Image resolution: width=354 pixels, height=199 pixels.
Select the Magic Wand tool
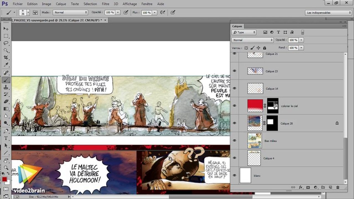[x=6, y=50]
